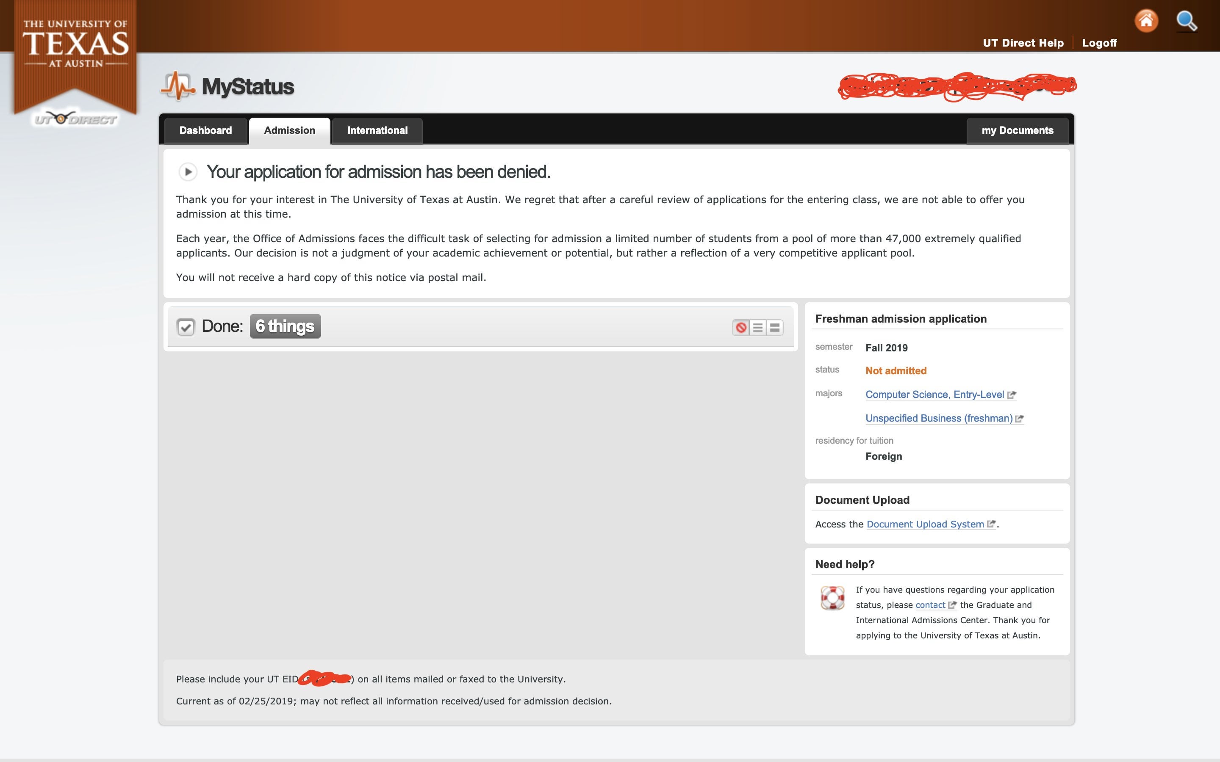The width and height of the screenshot is (1220, 762).
Task: Toggle the Done tasks checkmark
Action: tap(185, 326)
